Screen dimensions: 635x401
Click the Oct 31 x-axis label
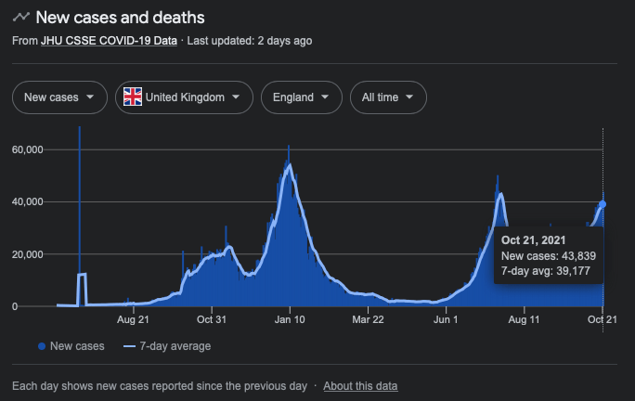pyautogui.click(x=212, y=320)
